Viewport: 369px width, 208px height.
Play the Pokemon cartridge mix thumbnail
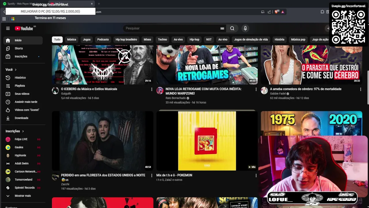(x=207, y=141)
